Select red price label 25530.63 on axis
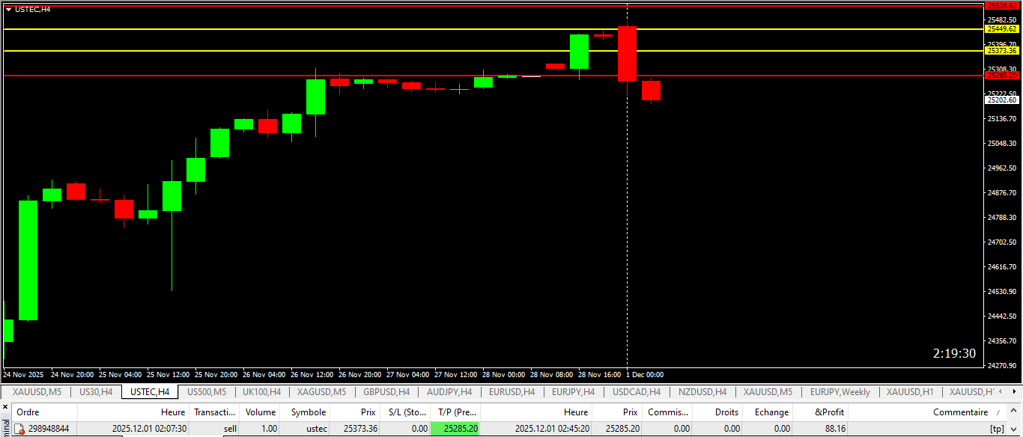The width and height of the screenshot is (1023, 437). coord(1003,5)
